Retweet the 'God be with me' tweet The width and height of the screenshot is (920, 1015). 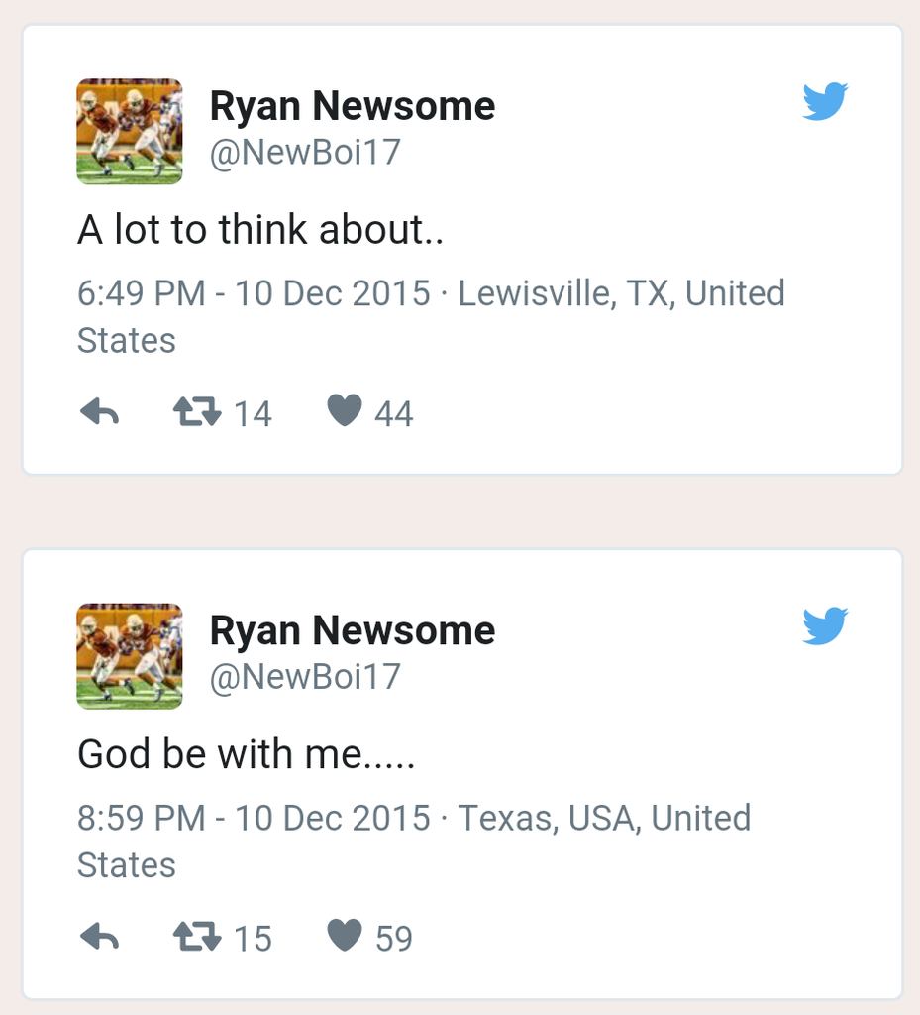197,936
